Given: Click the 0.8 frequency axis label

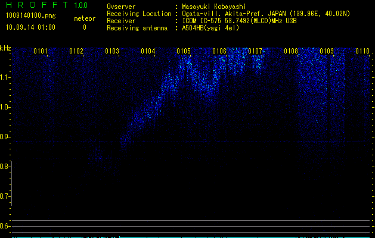Looking at the screenshot, I should (x=5, y=167).
